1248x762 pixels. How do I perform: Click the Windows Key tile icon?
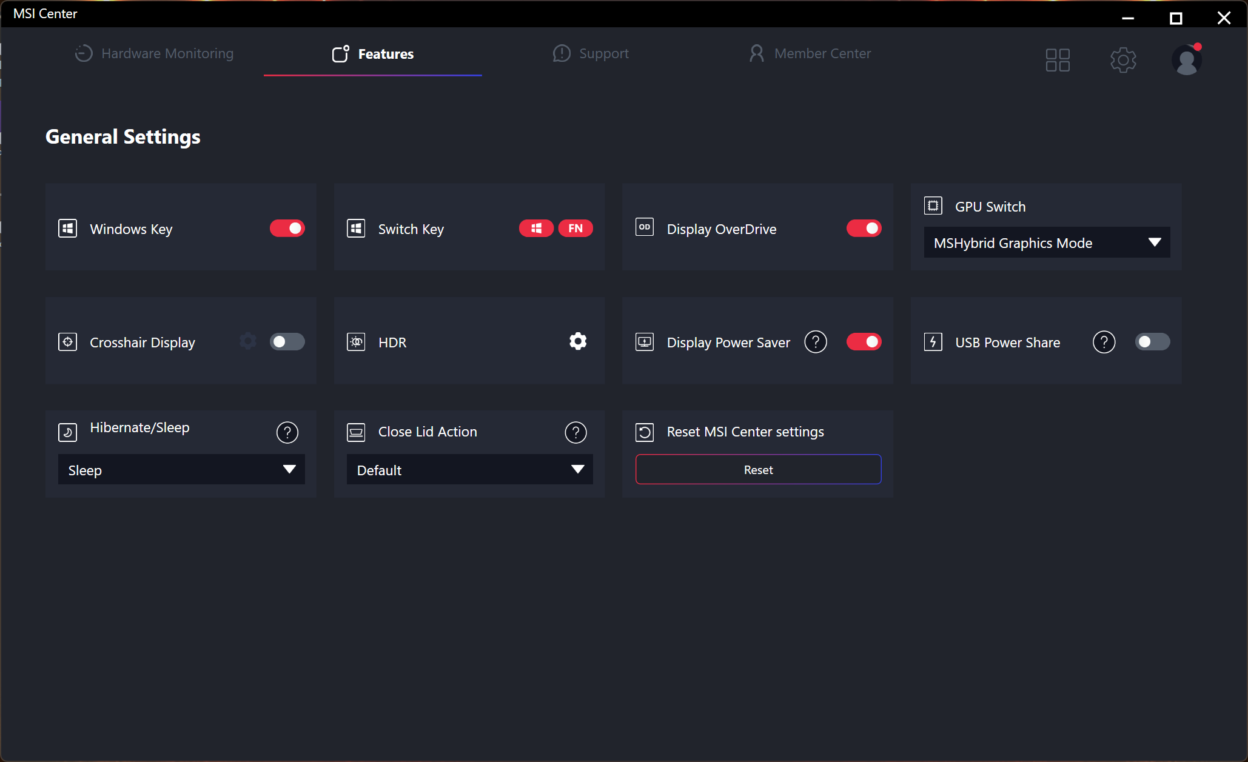[67, 229]
